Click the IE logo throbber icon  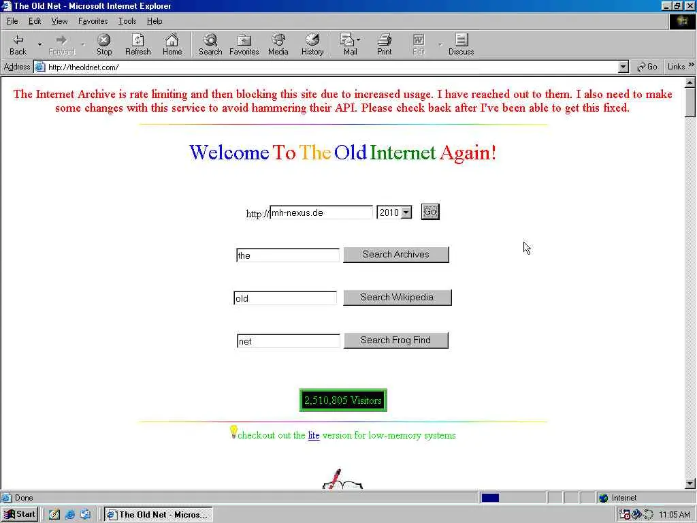click(682, 21)
